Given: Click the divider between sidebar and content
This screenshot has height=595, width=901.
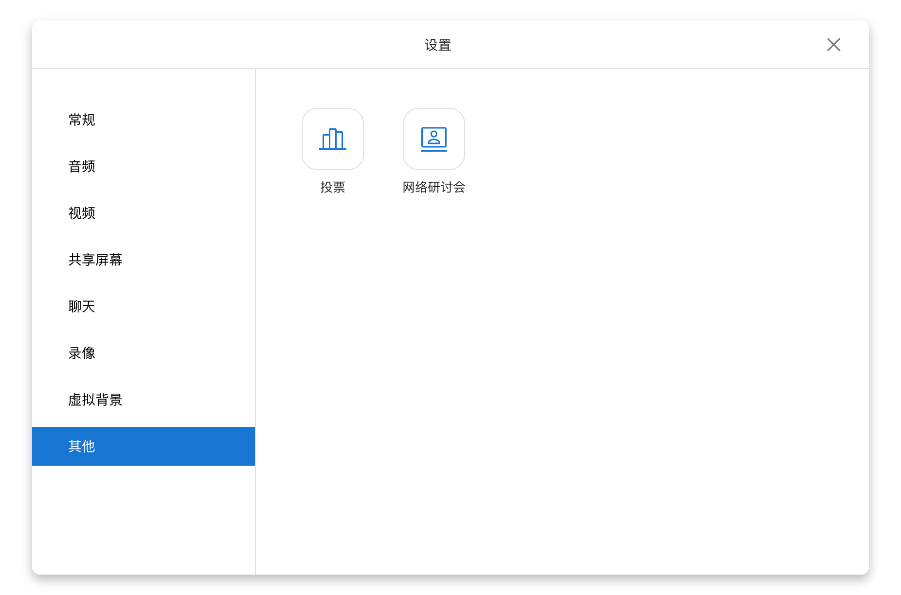Looking at the screenshot, I should [255, 321].
